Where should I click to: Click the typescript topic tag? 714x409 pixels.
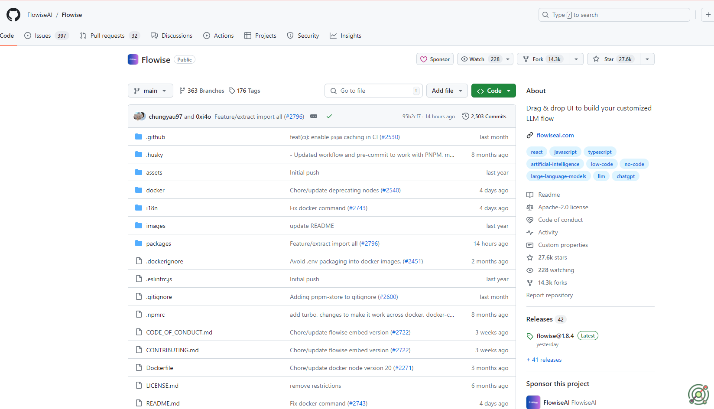coord(600,152)
